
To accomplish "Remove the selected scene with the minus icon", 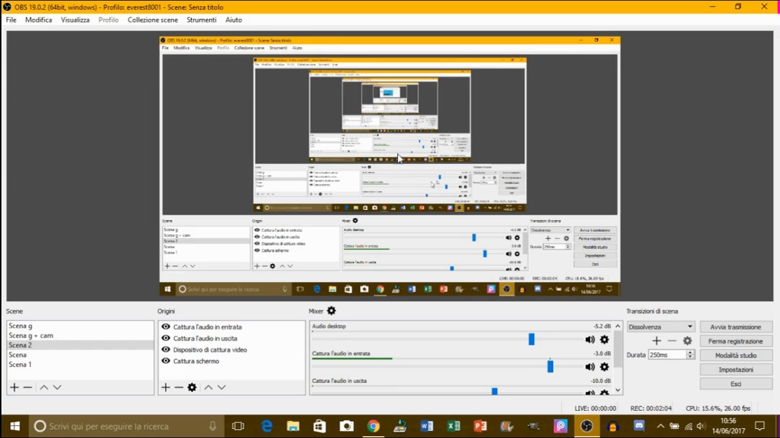I will [27, 387].
